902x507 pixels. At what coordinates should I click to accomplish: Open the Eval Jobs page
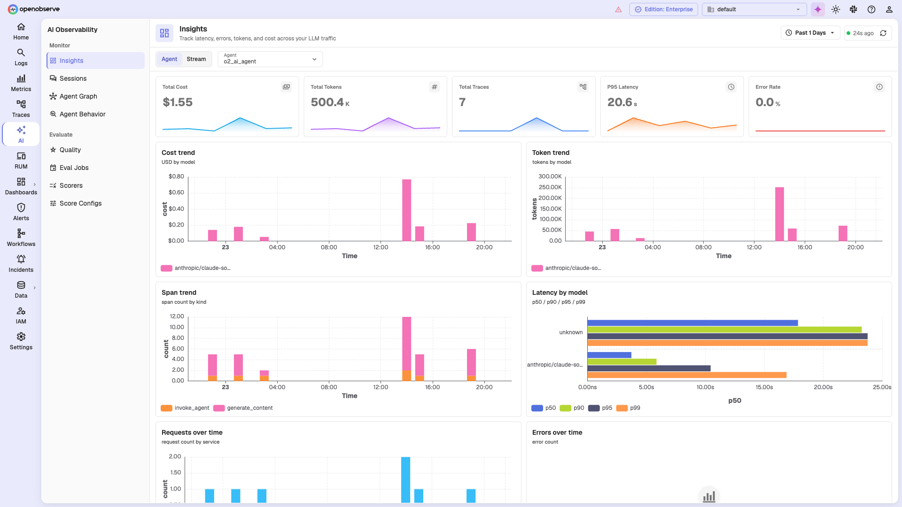click(95, 168)
